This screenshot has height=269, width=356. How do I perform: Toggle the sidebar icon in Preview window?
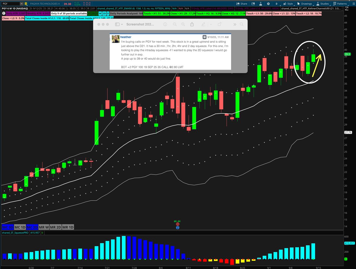117,24
